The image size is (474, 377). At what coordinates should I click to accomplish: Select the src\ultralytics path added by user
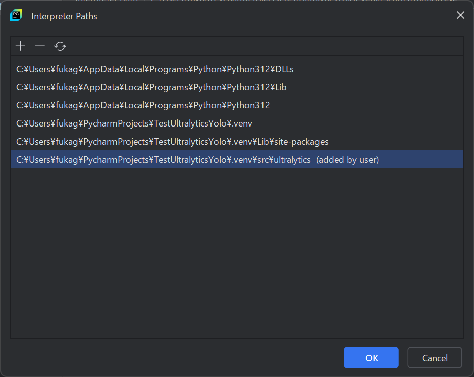pos(237,159)
